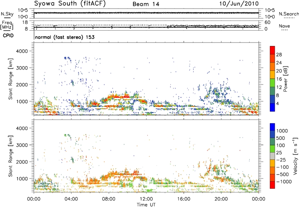Screen dimensions: 299x207
Task: Click the date label '10/Jun/2010'
Action: pyautogui.click(x=239, y=4)
